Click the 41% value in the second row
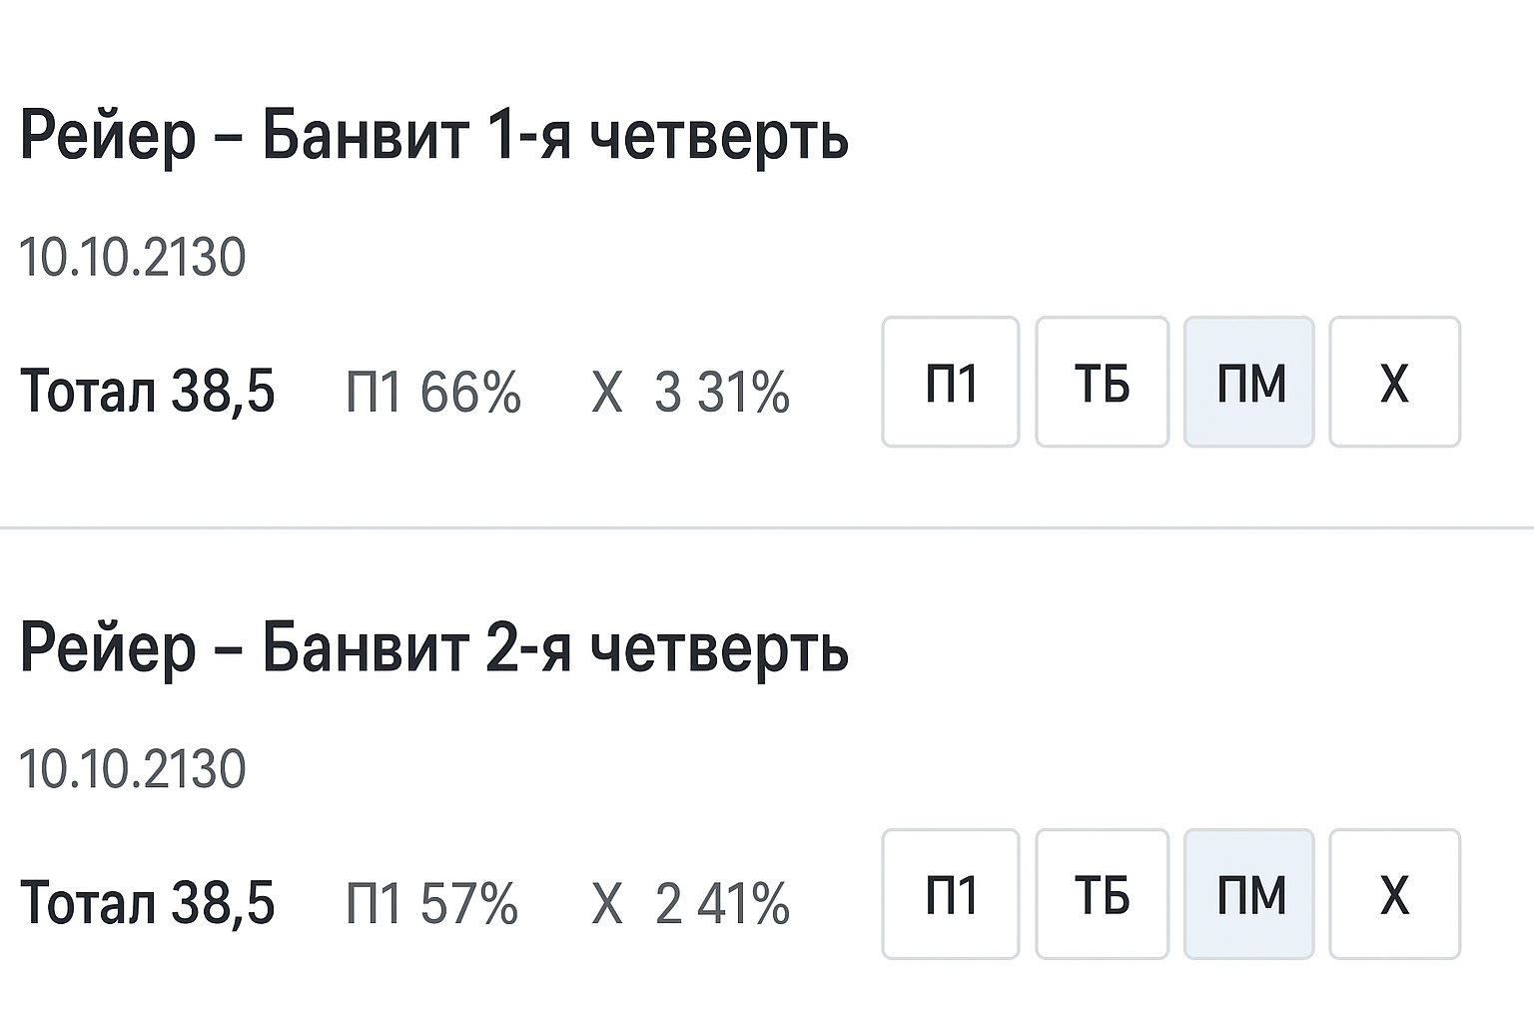The width and height of the screenshot is (1534, 1023). pos(744,903)
